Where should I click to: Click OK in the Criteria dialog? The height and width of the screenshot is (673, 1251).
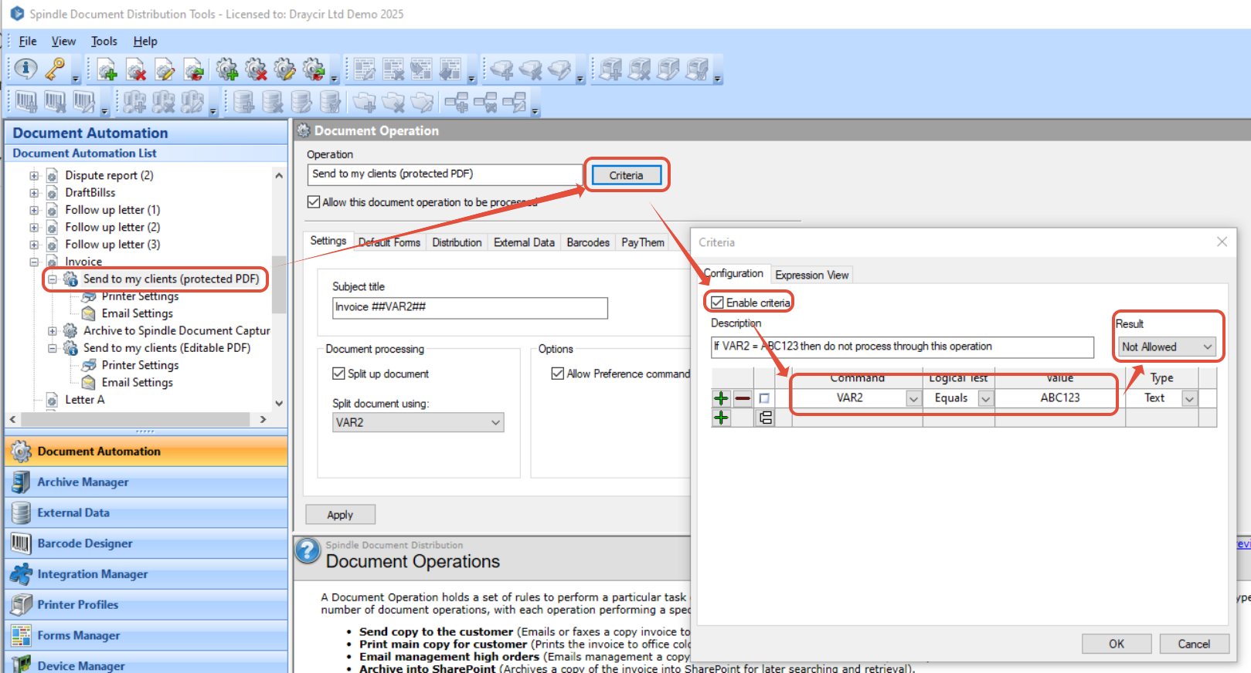click(x=1117, y=644)
